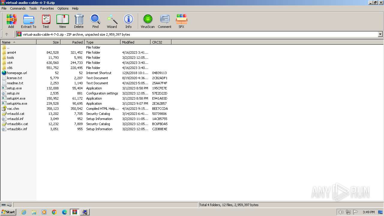The width and height of the screenshot is (384, 216).
Task: Sort by Modified column header
Action: click(136, 42)
